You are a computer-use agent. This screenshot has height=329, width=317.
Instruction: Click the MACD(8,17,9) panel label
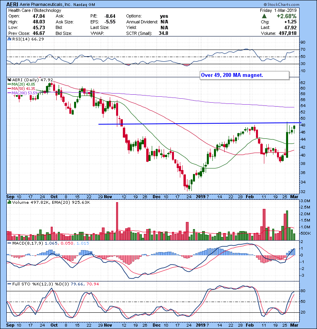tap(28, 243)
